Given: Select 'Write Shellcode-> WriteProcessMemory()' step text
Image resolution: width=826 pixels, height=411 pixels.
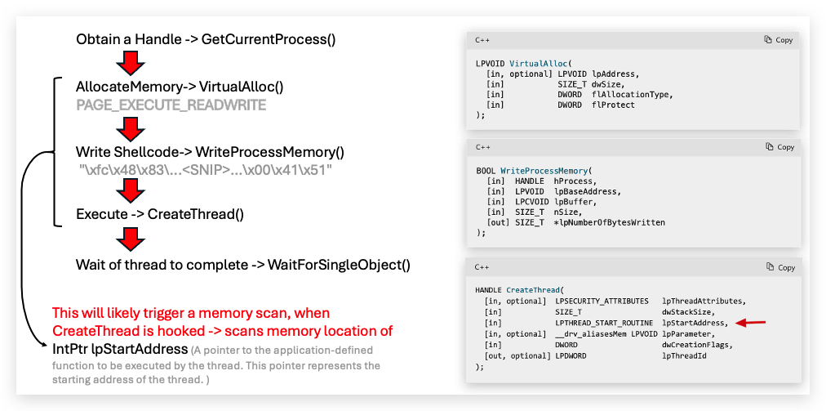Looking at the screenshot, I should (210, 153).
